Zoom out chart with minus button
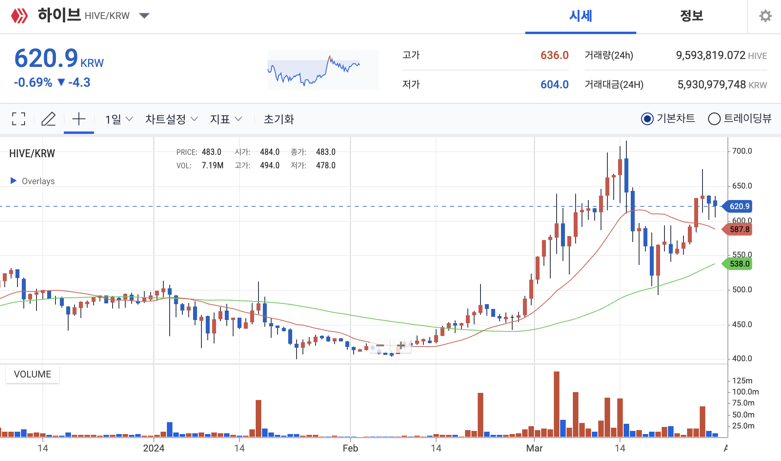This screenshot has width=781, height=461. pos(380,346)
